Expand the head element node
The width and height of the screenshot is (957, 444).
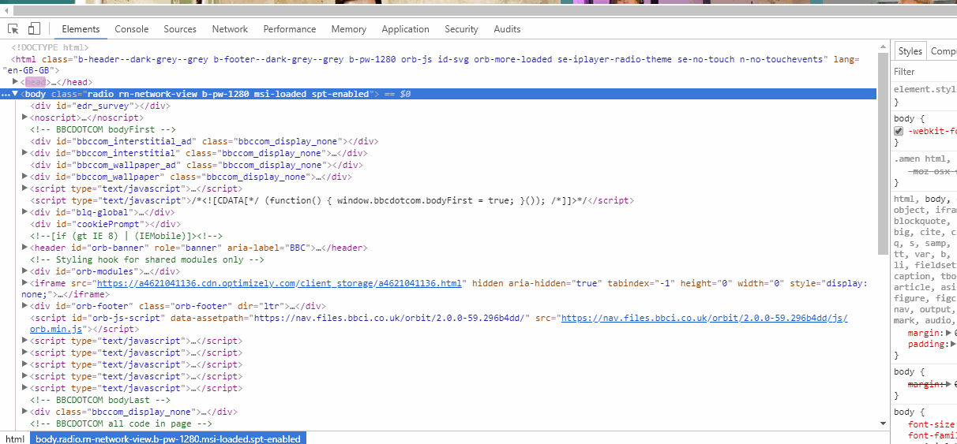(16, 82)
